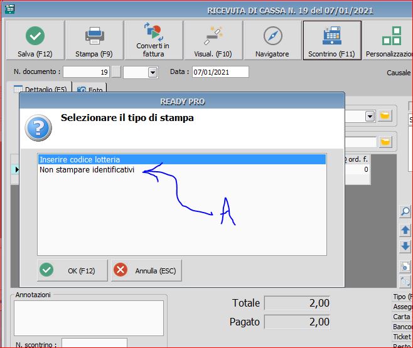Switch to the Dettaglio (F5) tab
This screenshot has height=348, width=413.
41,89
